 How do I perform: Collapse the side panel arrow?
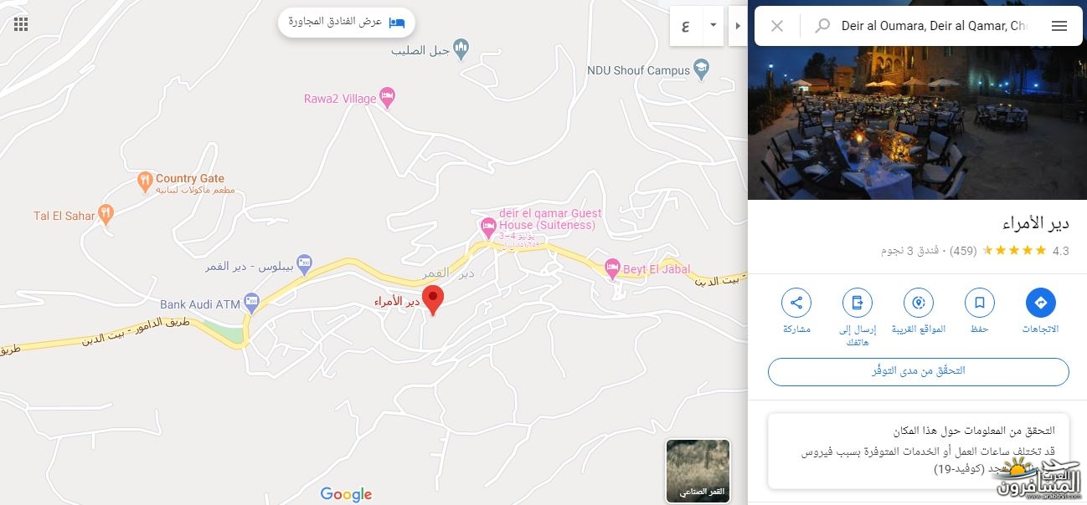click(737, 25)
